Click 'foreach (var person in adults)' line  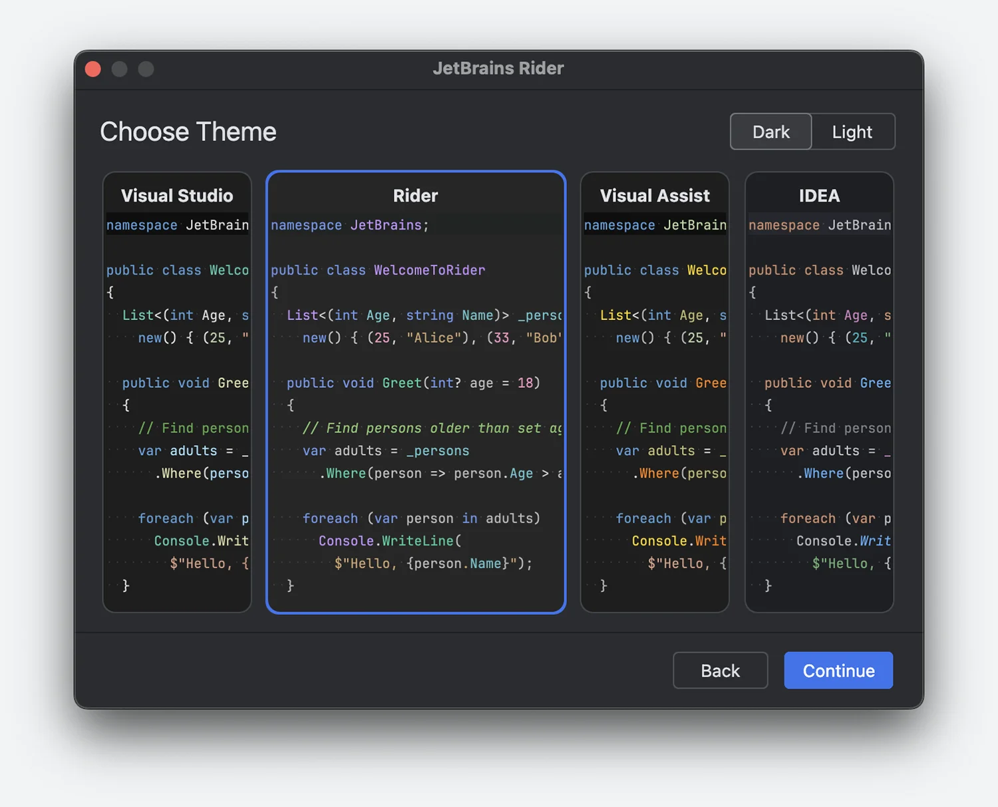421,518
